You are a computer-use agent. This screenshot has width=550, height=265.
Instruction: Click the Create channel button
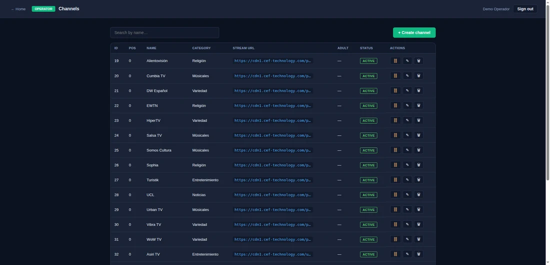point(414,32)
